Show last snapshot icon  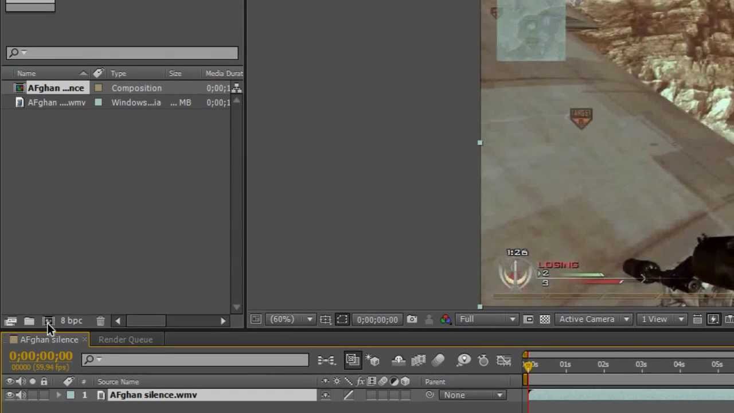428,320
